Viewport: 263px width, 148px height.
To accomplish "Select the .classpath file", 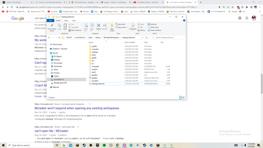I will (x=129, y=67).
